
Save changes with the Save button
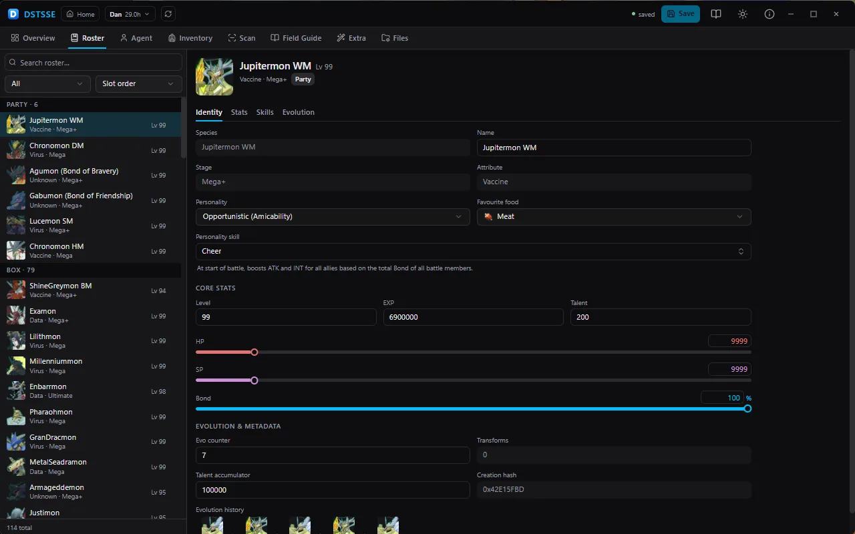(x=681, y=14)
